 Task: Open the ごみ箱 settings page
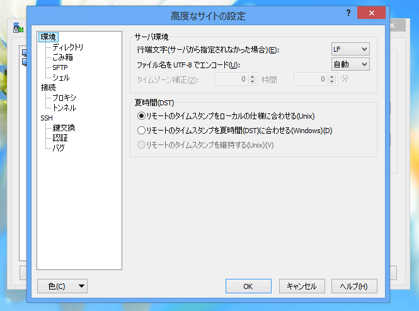(x=62, y=57)
